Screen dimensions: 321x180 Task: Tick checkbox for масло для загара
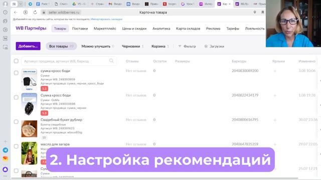(16, 146)
